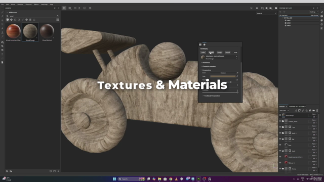Pause the engine computation
Screen dimensions: 324x182
pyautogui.click(x=257, y=8)
